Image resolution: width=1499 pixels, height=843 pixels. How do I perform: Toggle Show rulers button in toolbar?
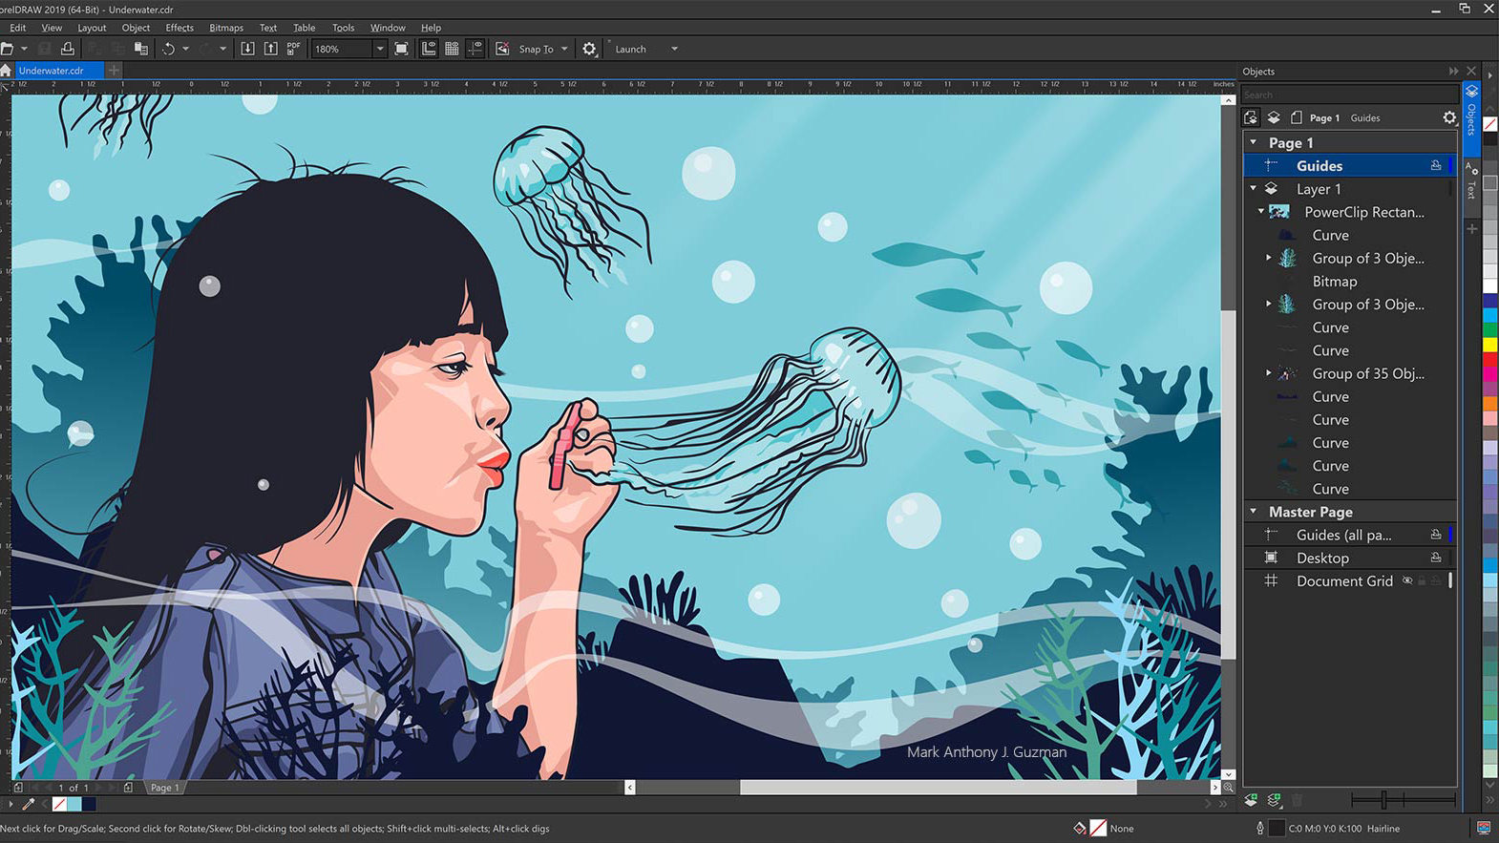pos(429,49)
